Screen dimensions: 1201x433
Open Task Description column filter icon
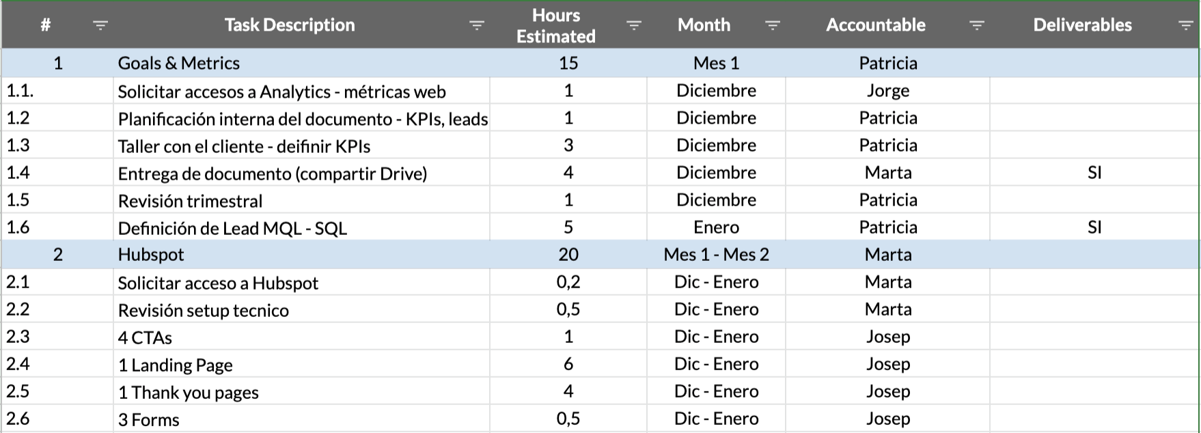[476, 26]
